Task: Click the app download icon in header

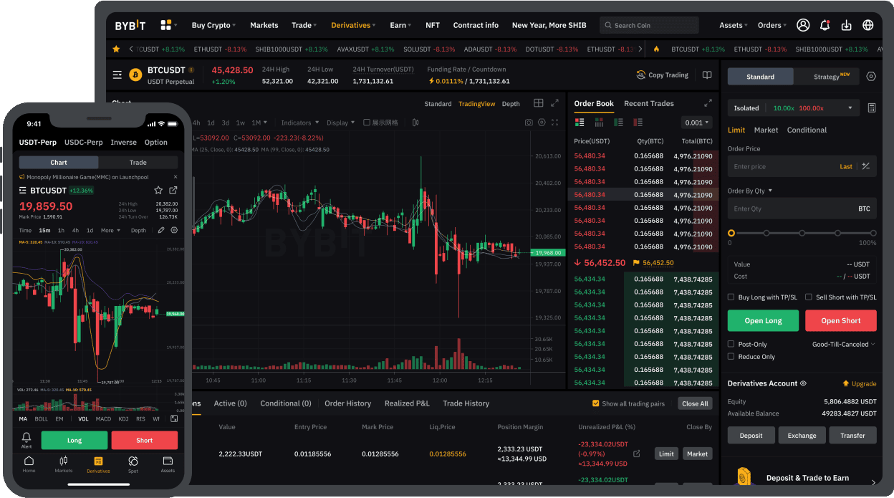Action: (846, 24)
